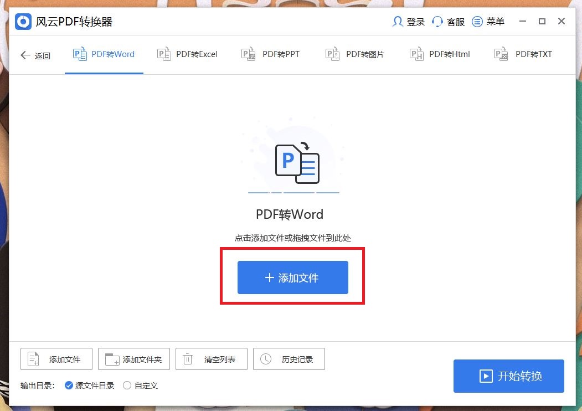Click the 返回 text label

point(42,56)
